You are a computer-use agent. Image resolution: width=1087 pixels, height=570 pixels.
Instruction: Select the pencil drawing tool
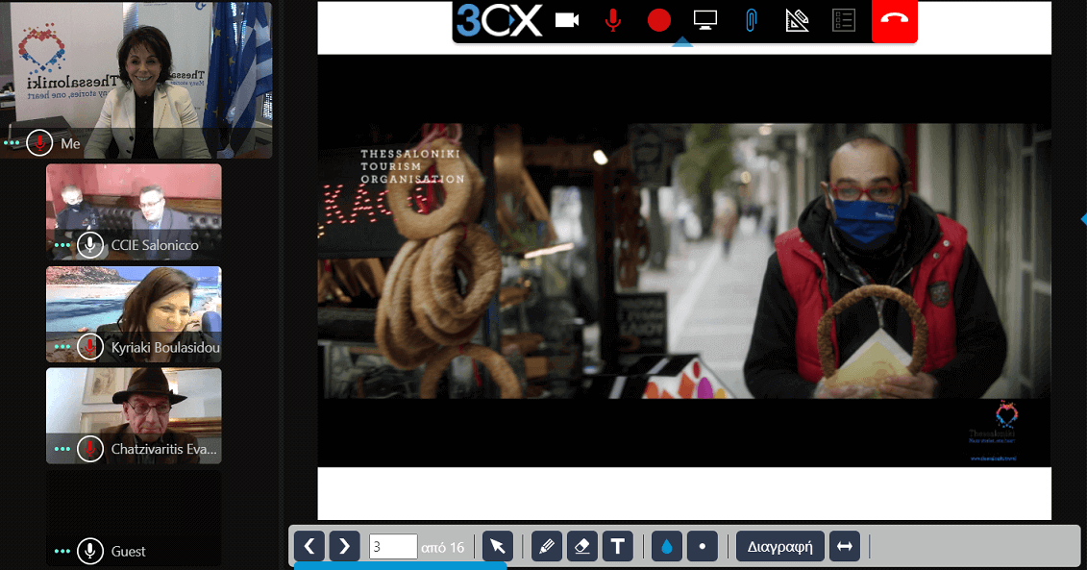546,546
